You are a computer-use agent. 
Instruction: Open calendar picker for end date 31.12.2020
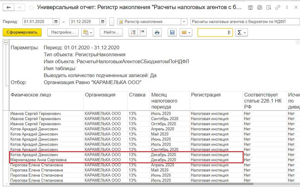click(103, 22)
